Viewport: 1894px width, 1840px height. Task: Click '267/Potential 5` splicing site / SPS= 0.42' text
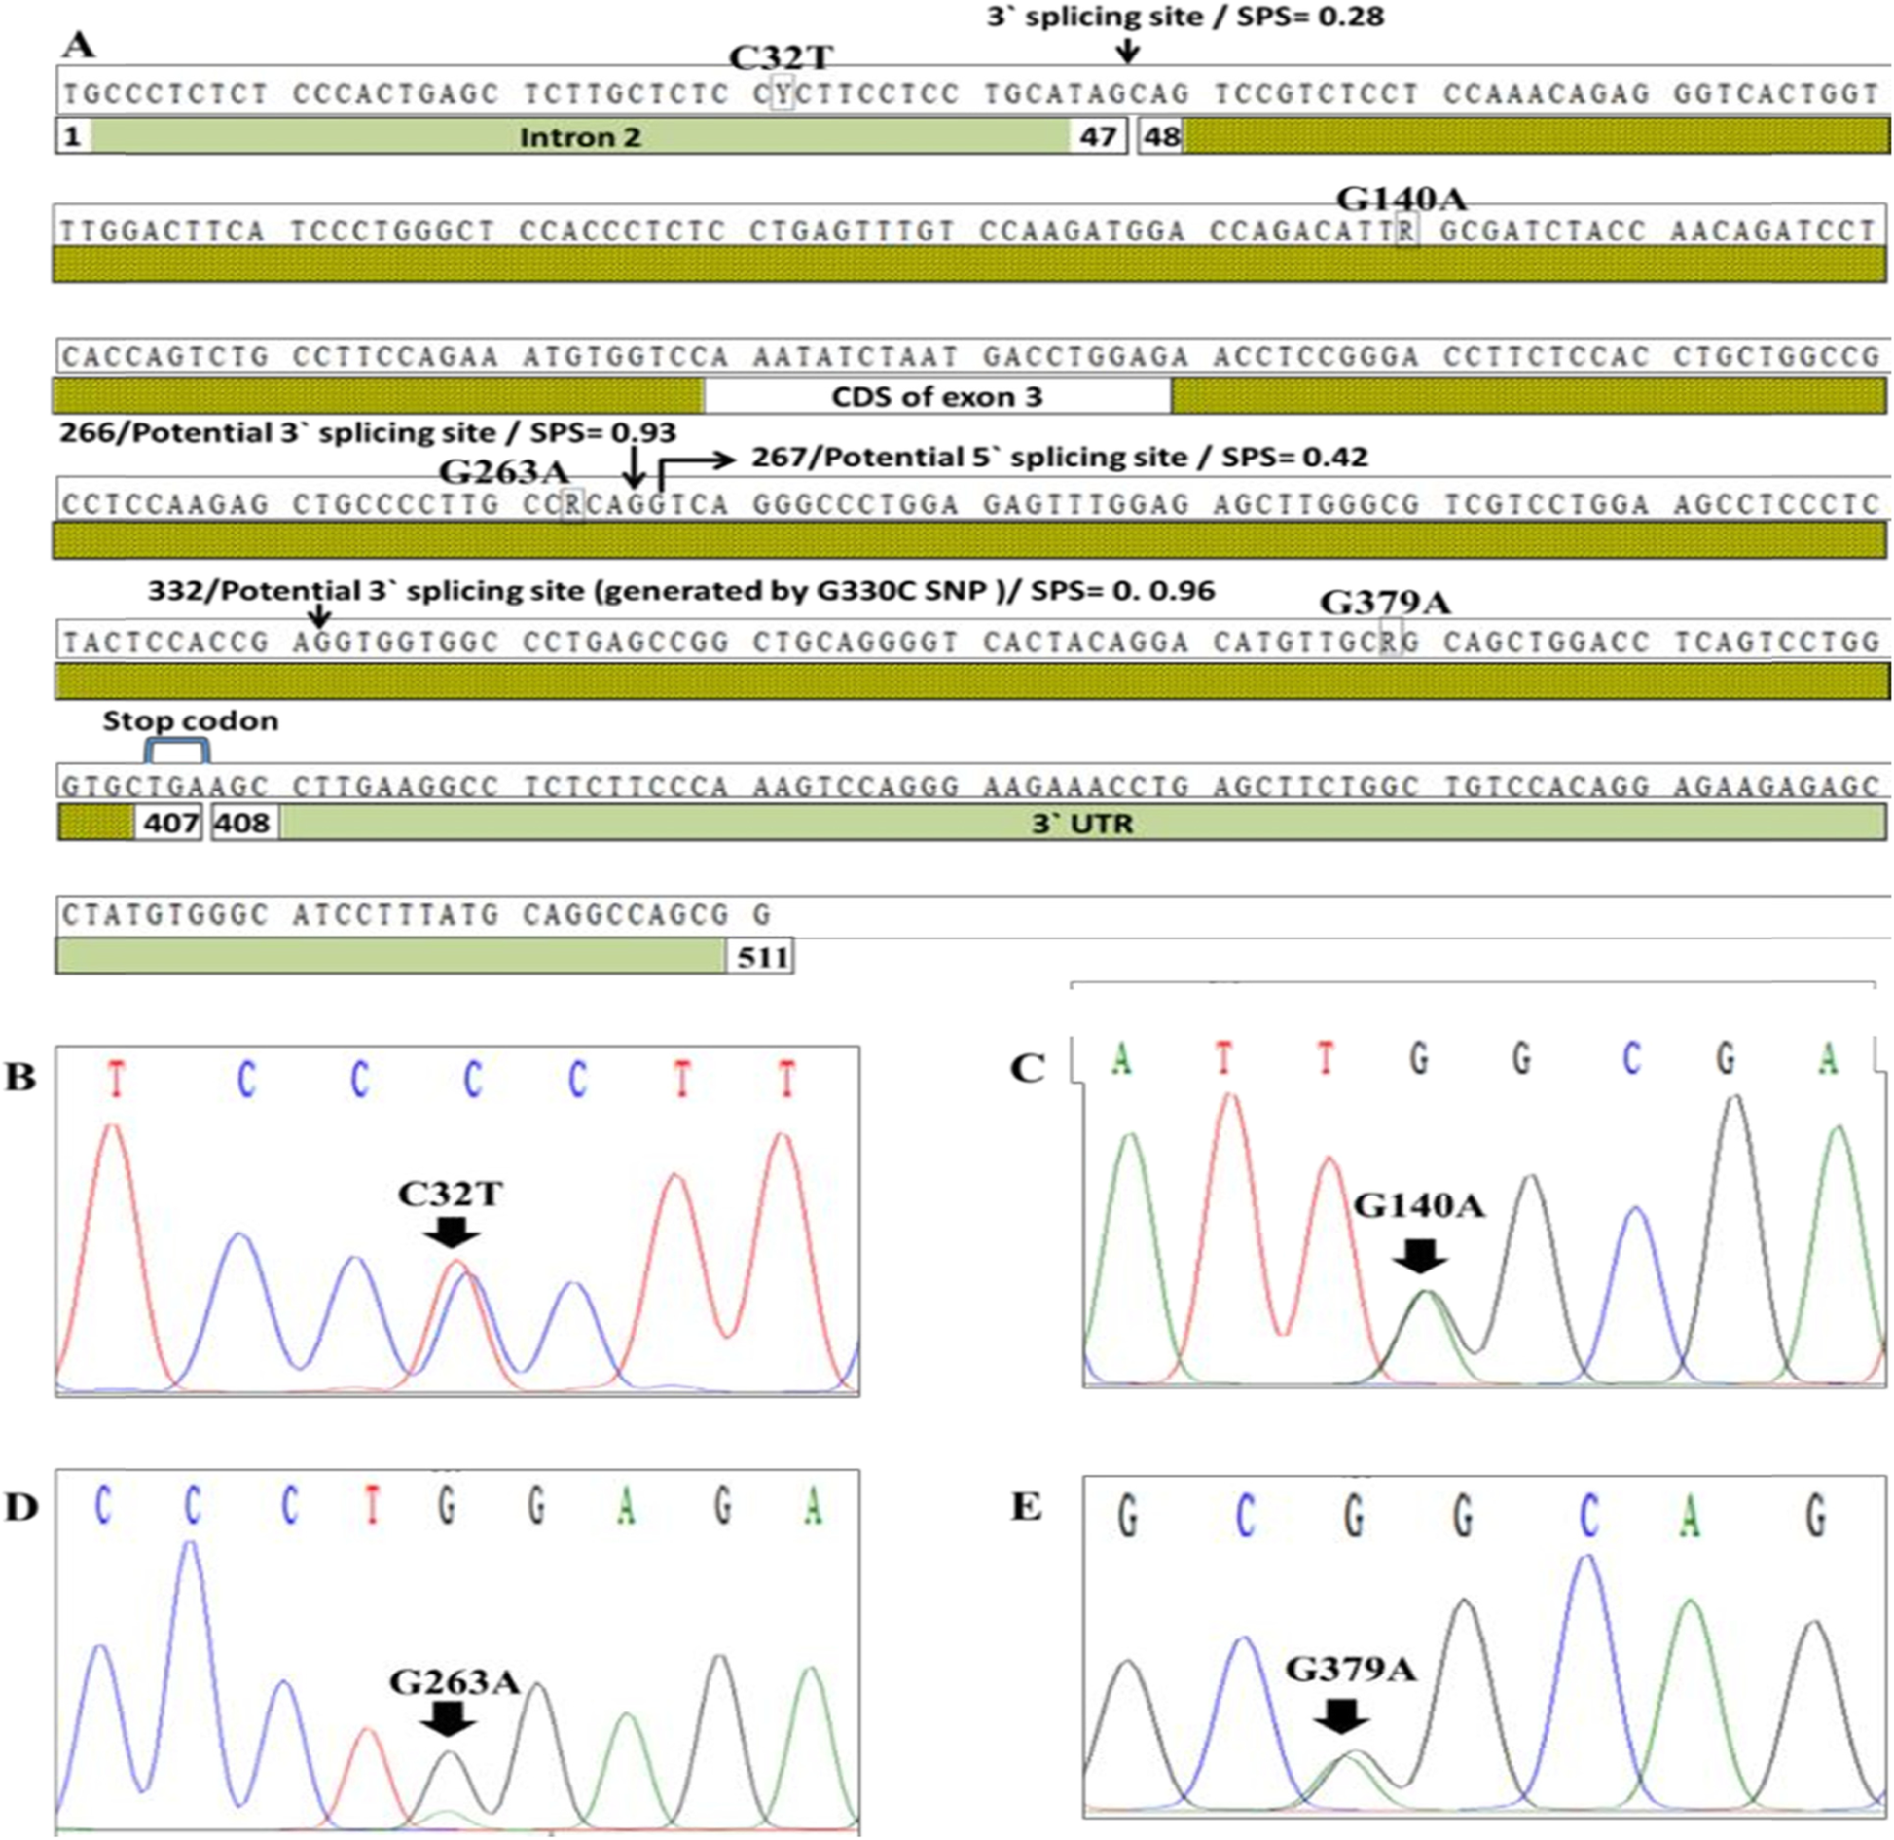(x=1059, y=457)
